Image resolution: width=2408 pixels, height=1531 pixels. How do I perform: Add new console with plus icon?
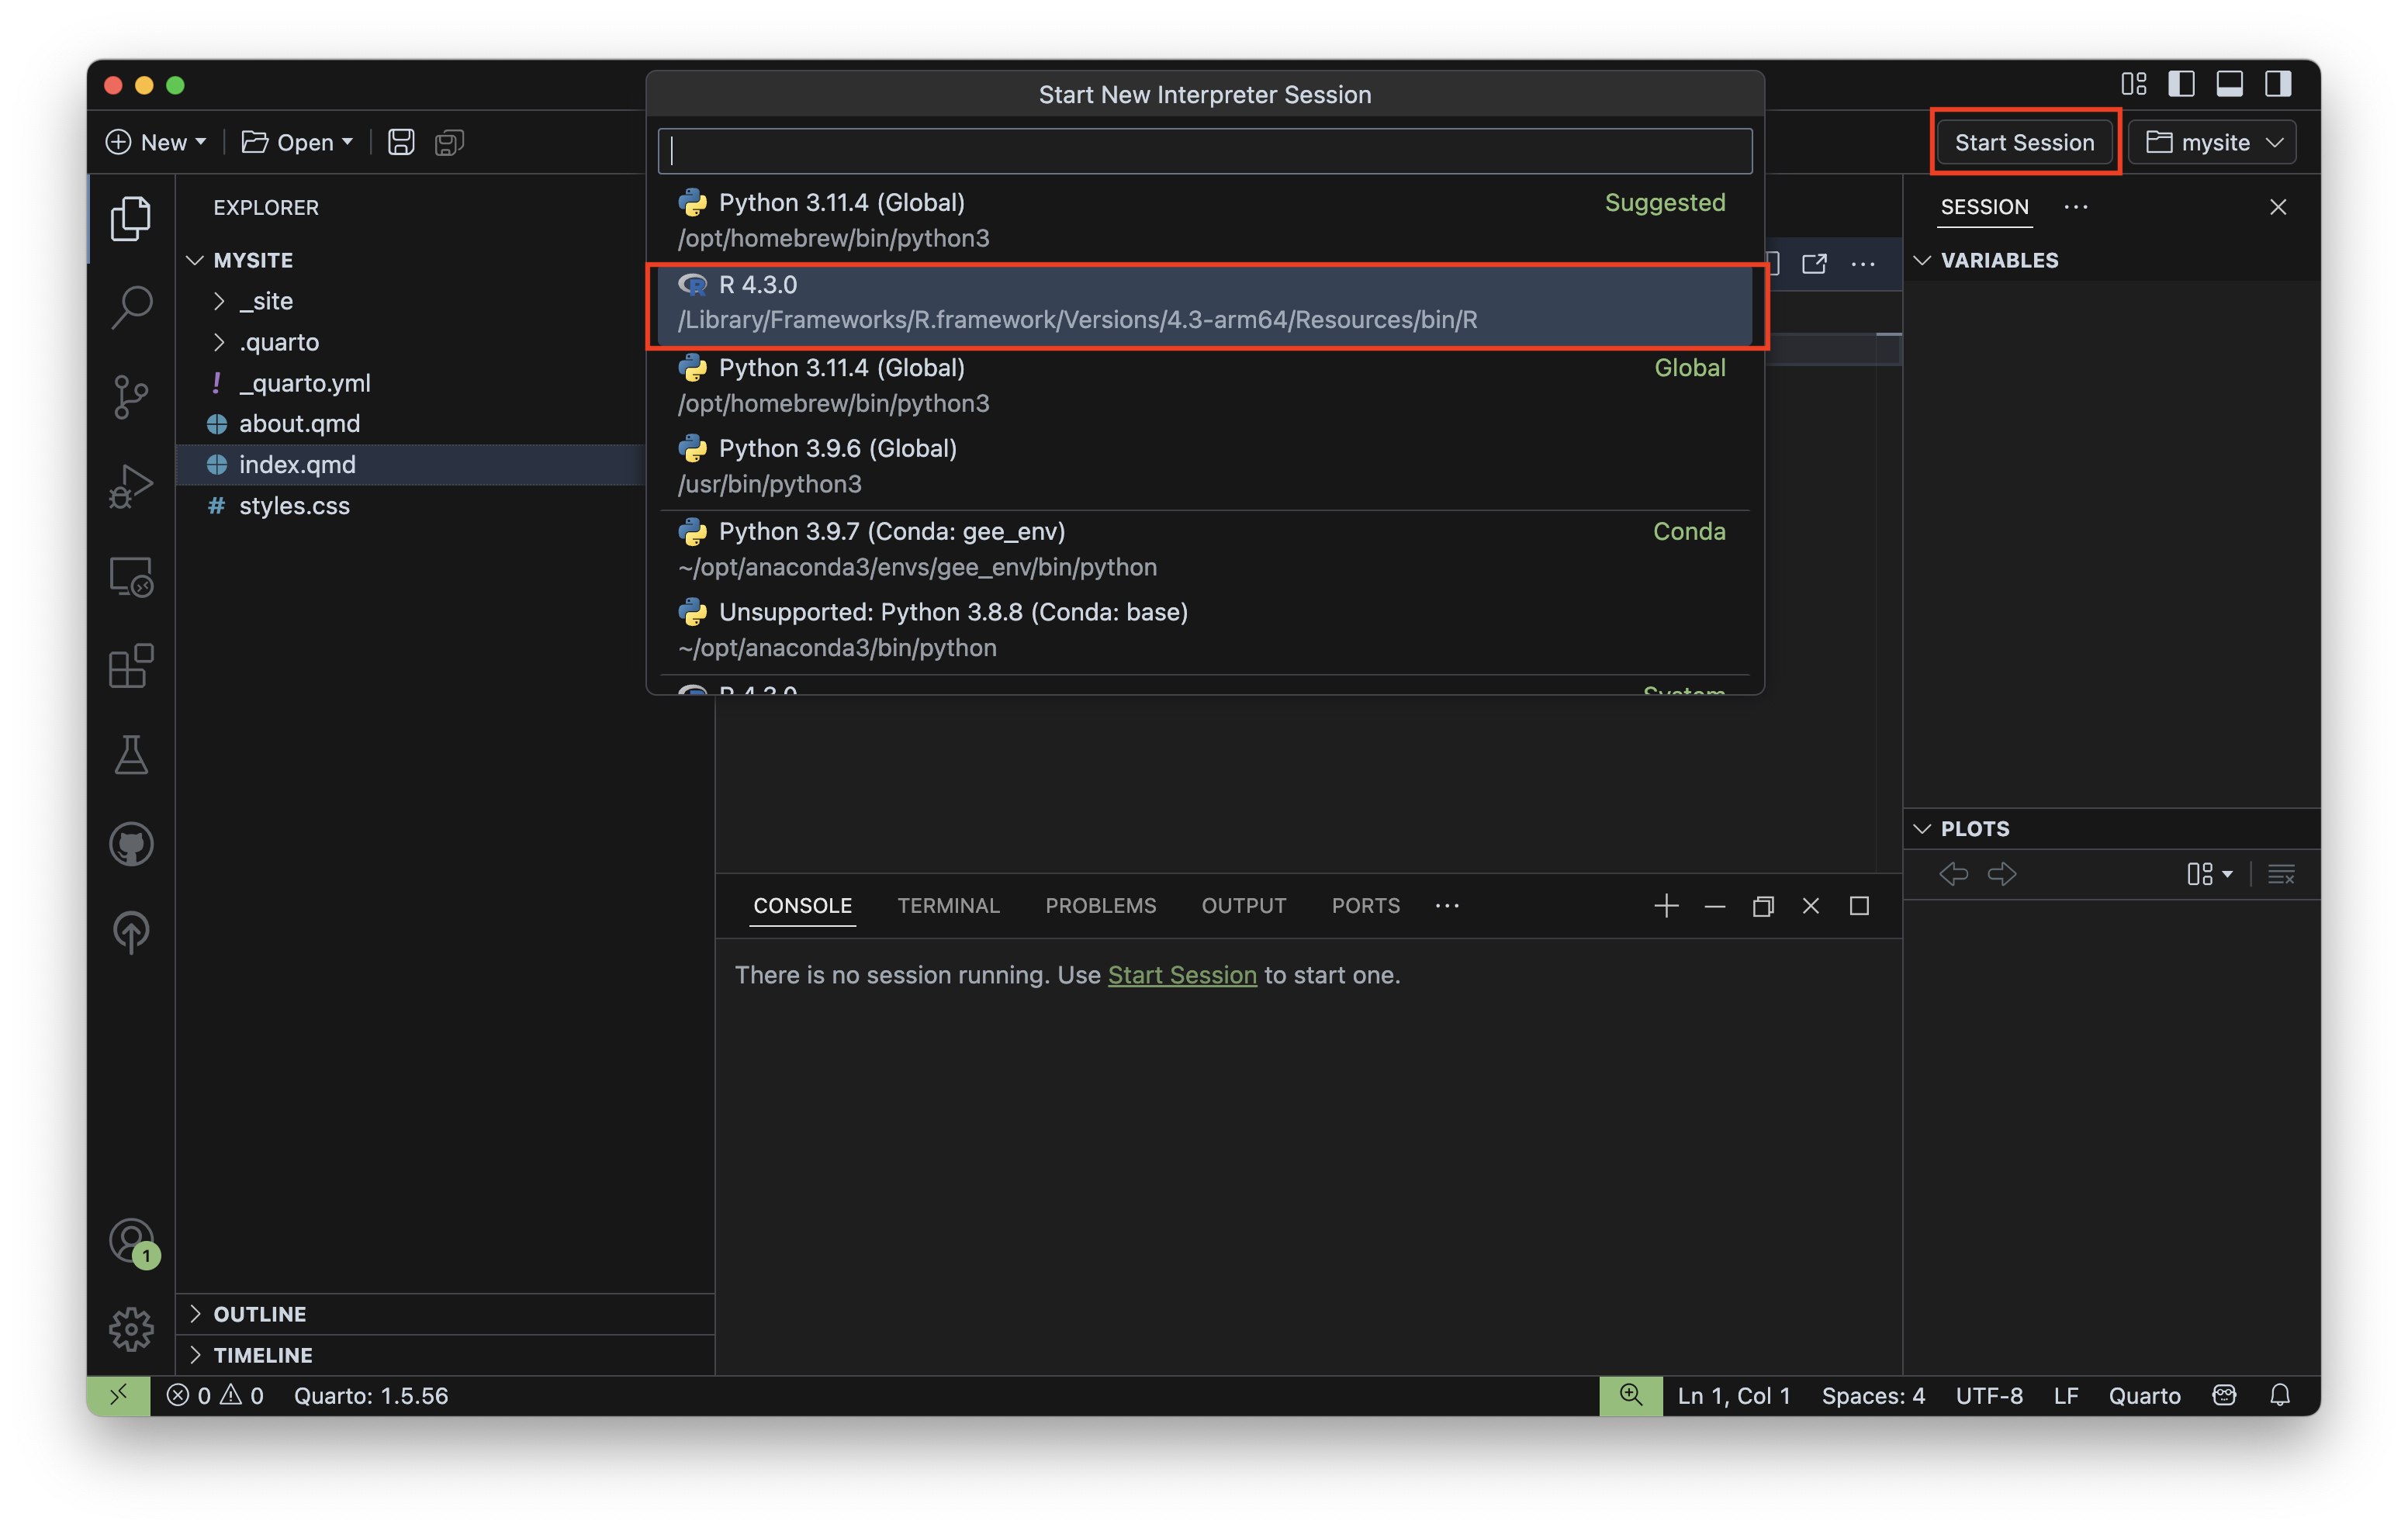point(1666,906)
